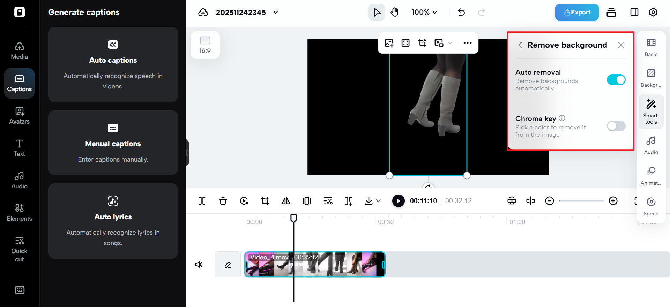This screenshot has width=670, height=307.
Task: Click the split clip tool
Action: click(x=202, y=201)
